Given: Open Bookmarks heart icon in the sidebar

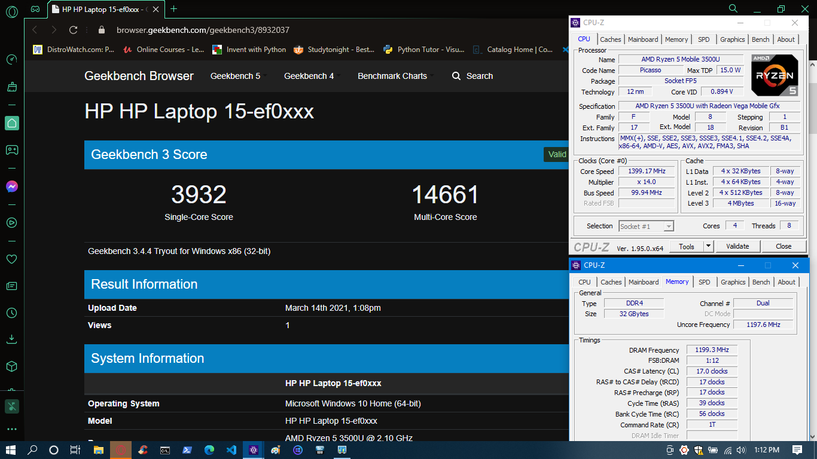Looking at the screenshot, I should tap(11, 259).
